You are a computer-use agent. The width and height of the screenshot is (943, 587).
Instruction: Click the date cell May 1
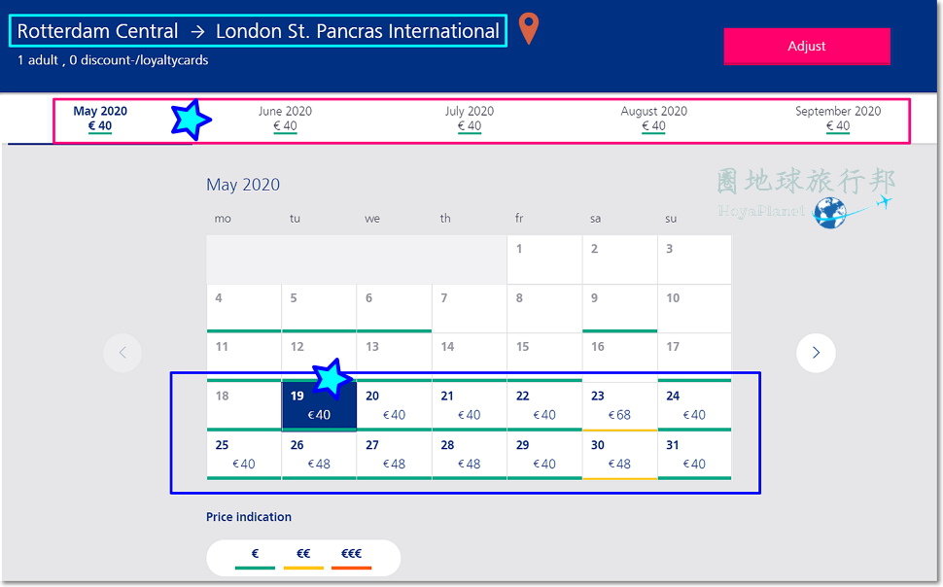tap(544, 259)
